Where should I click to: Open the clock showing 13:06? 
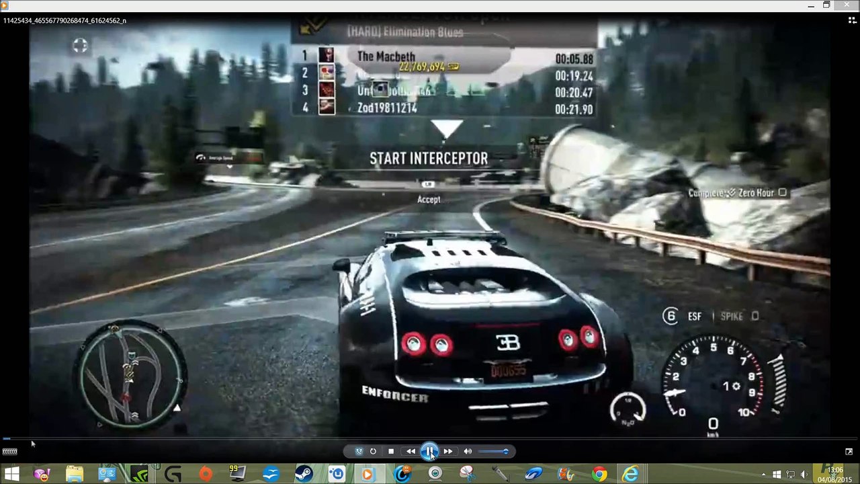click(835, 475)
